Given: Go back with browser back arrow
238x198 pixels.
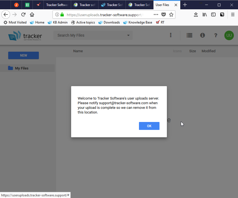Looking at the screenshot, I should click(x=6, y=14).
